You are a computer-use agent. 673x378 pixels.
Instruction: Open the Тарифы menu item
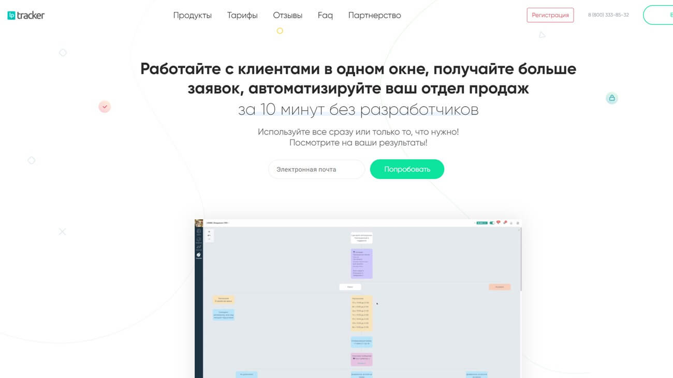pyautogui.click(x=242, y=15)
